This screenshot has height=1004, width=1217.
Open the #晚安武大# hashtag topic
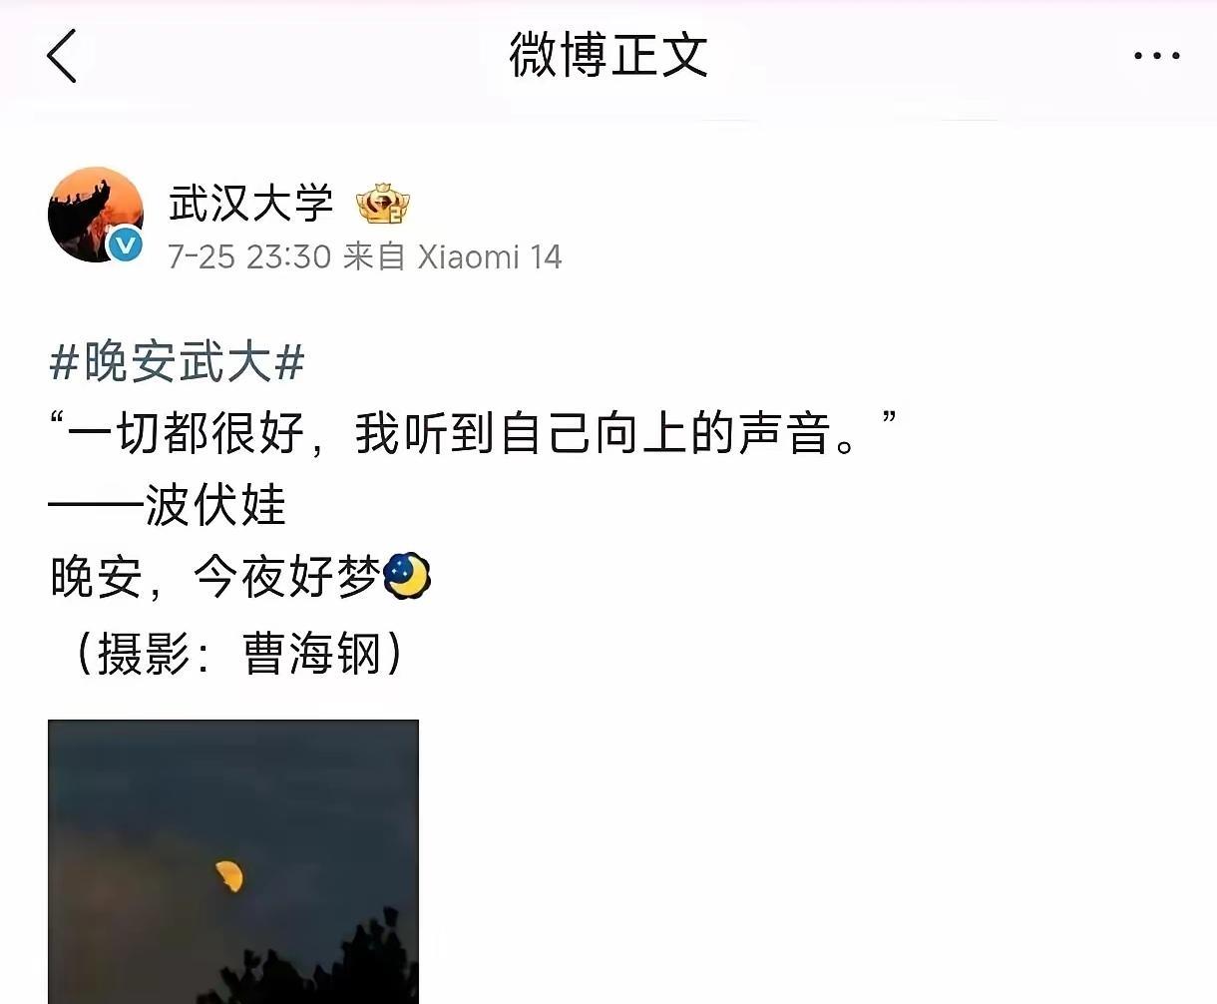coord(177,361)
